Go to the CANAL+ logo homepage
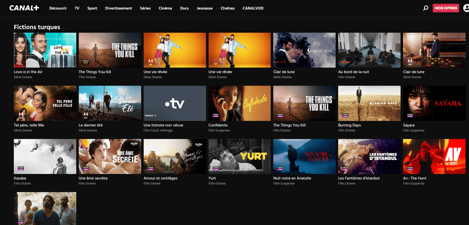Image resolution: width=469 pixels, height=225 pixels. coord(24,8)
